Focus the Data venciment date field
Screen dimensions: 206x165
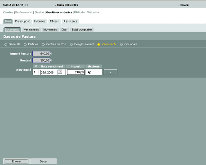pyautogui.click(x=49, y=72)
